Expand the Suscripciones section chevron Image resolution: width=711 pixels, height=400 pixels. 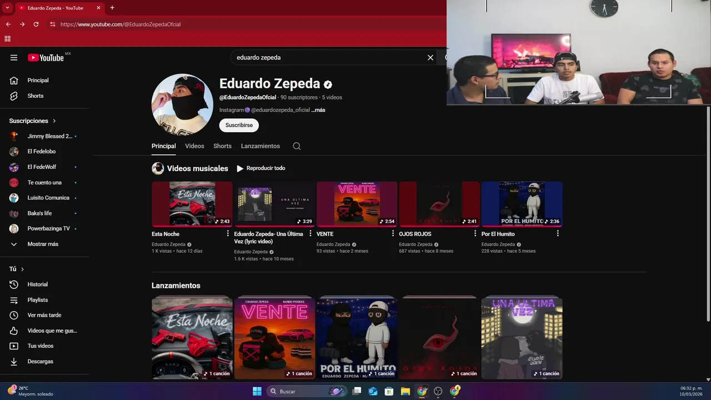(54, 121)
